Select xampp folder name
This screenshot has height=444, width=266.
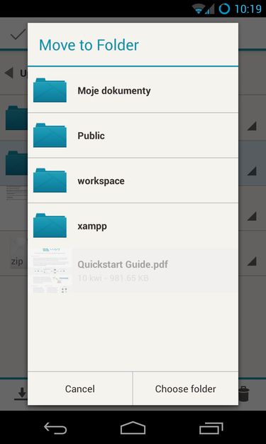[92, 226]
